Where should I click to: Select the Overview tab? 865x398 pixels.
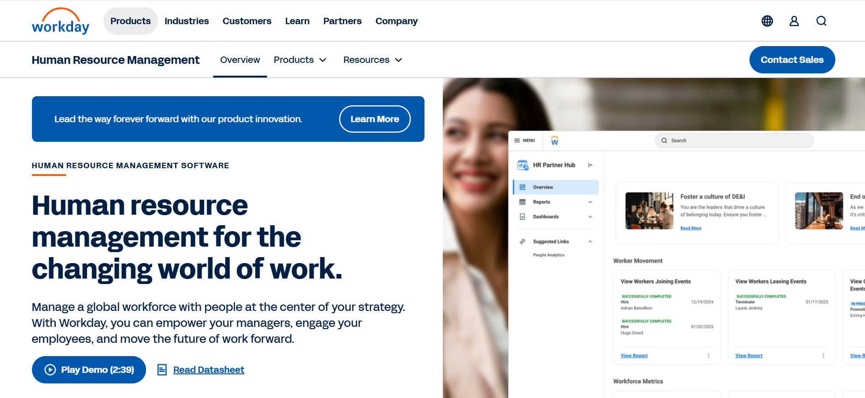[x=240, y=60]
